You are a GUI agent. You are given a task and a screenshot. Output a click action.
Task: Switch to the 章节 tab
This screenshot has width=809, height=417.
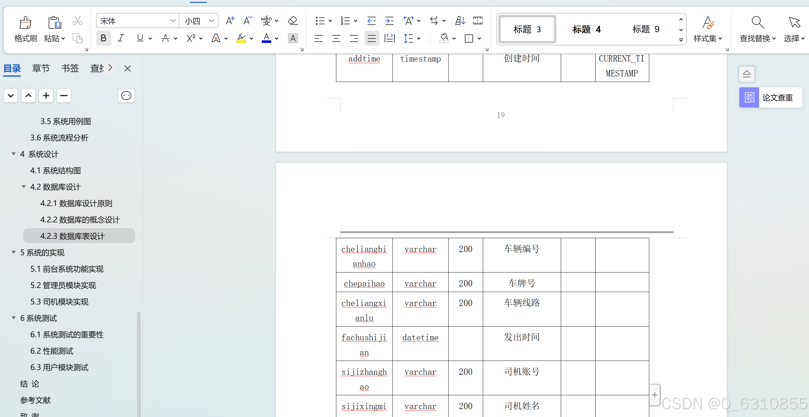(x=41, y=68)
